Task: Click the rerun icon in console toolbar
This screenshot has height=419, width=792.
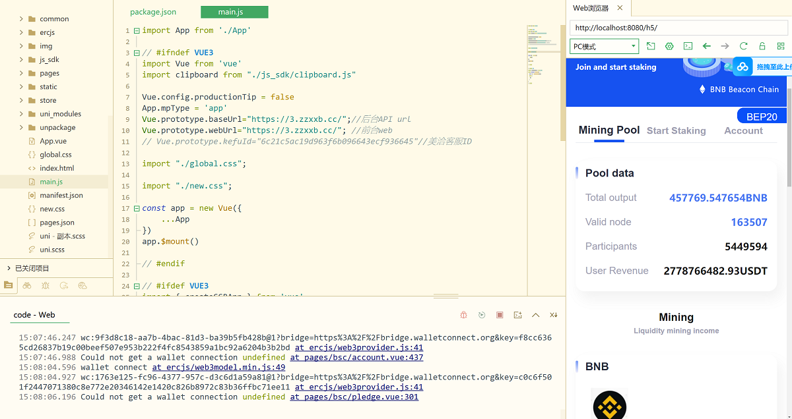Action: (x=482, y=315)
